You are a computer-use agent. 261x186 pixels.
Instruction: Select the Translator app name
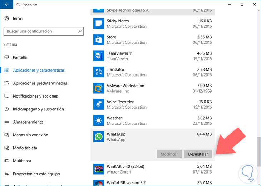(x=115, y=69)
